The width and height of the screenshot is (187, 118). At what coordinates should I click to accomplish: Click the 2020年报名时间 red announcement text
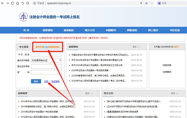[x=64, y=38]
